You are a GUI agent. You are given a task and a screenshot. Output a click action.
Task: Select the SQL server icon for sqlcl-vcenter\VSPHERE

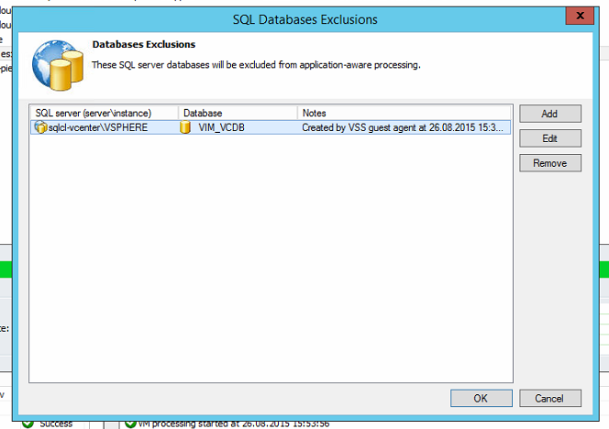(40, 127)
